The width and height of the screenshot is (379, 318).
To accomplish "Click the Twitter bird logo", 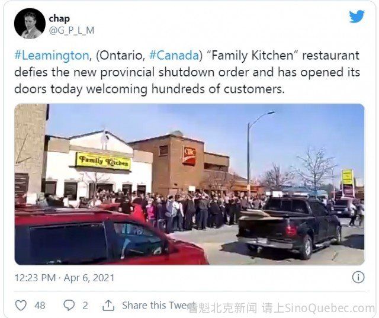I will [x=356, y=17].
